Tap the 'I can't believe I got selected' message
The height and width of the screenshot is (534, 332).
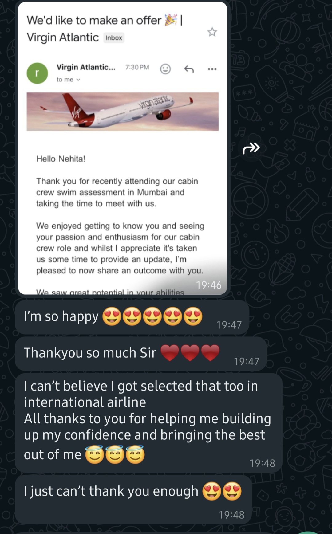(x=149, y=423)
